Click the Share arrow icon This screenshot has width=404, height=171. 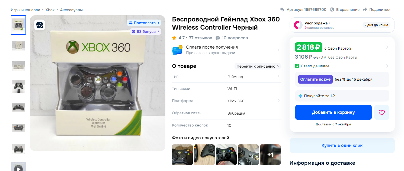(365, 9)
